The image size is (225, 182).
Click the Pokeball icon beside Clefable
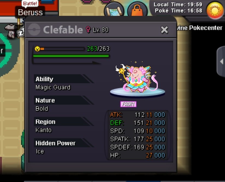[x=34, y=29]
